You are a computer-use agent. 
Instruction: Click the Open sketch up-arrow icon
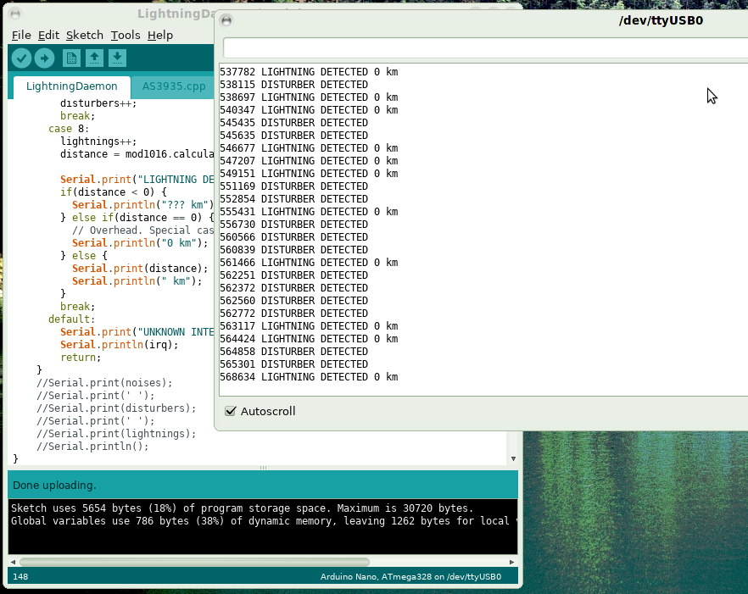coord(94,58)
